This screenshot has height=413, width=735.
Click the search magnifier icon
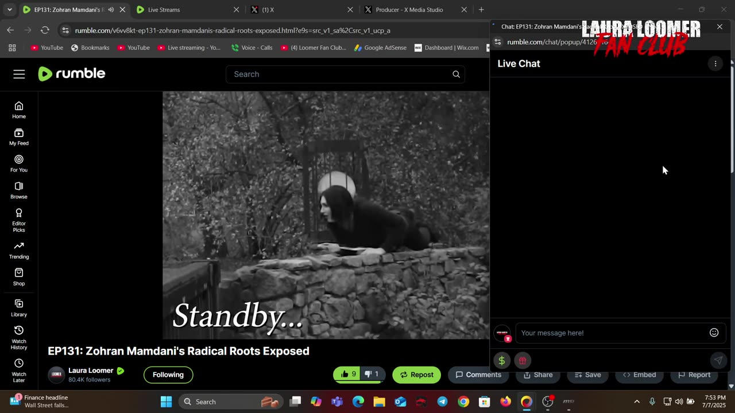[456, 74]
